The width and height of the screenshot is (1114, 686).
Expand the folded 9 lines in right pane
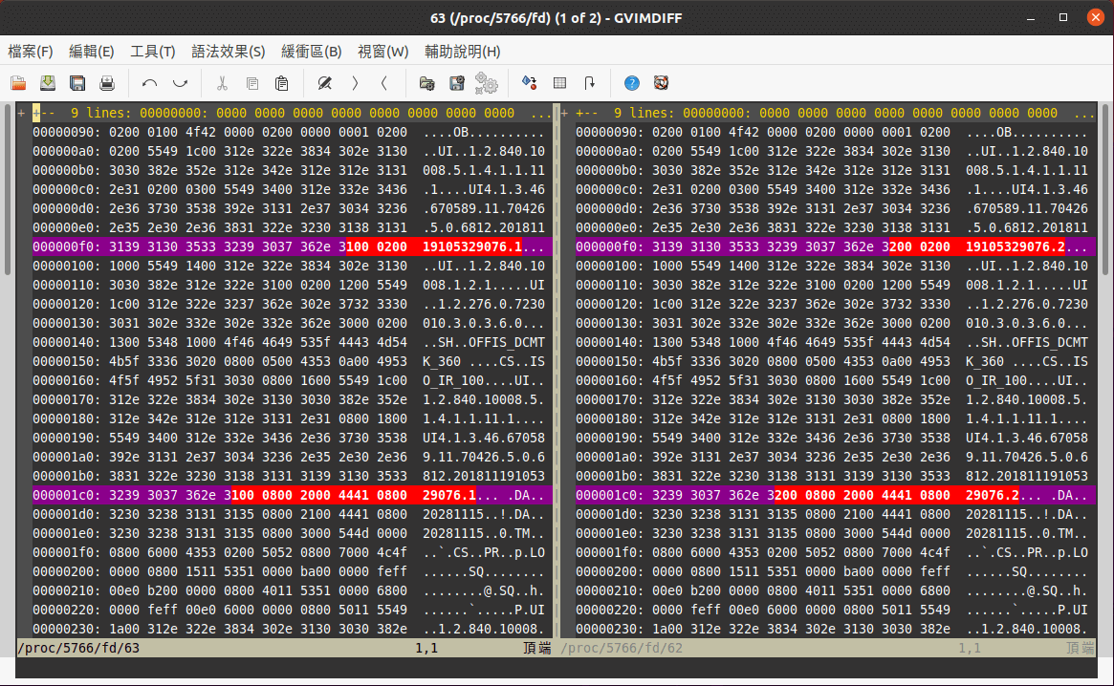click(836, 113)
